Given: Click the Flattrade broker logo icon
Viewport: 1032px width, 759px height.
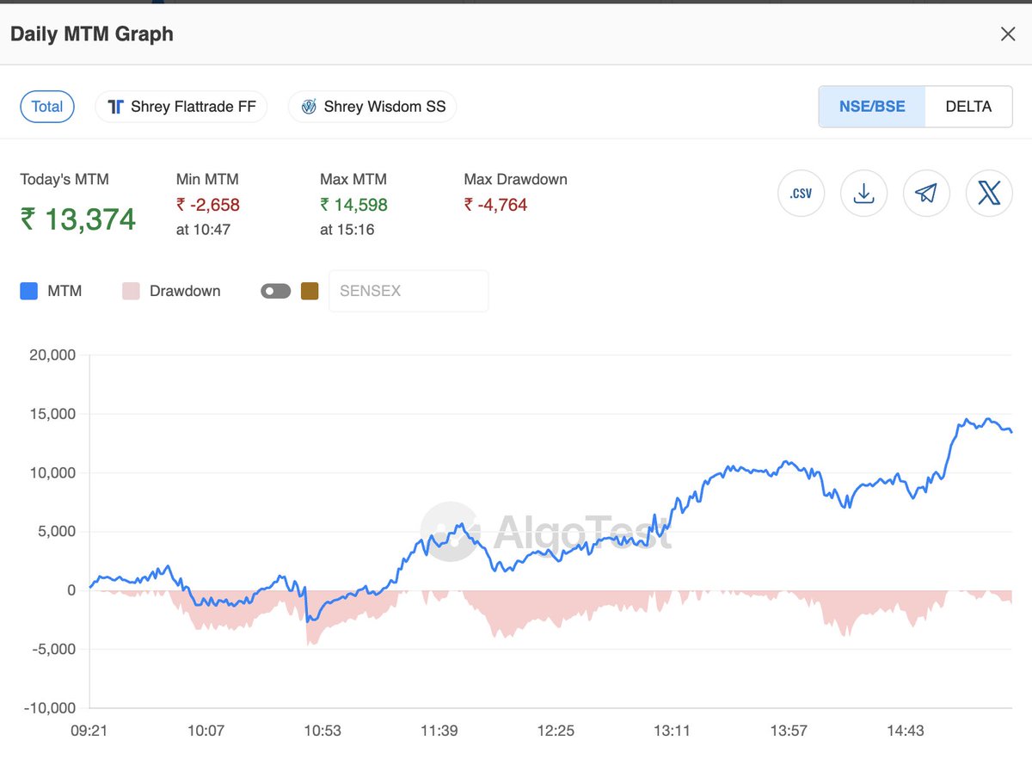Looking at the screenshot, I should (115, 107).
